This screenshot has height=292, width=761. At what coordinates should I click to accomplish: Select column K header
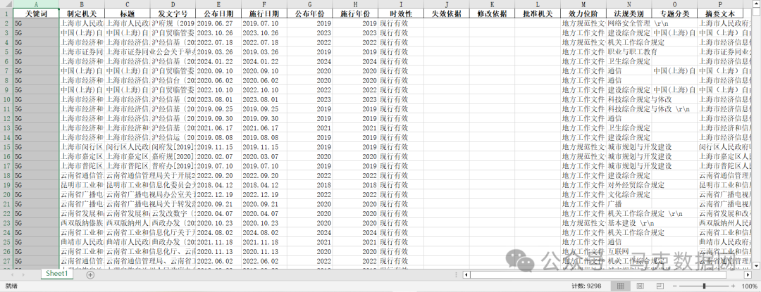(492, 4)
